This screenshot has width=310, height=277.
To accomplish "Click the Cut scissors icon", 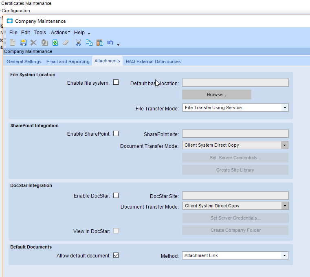I will click(79, 42).
